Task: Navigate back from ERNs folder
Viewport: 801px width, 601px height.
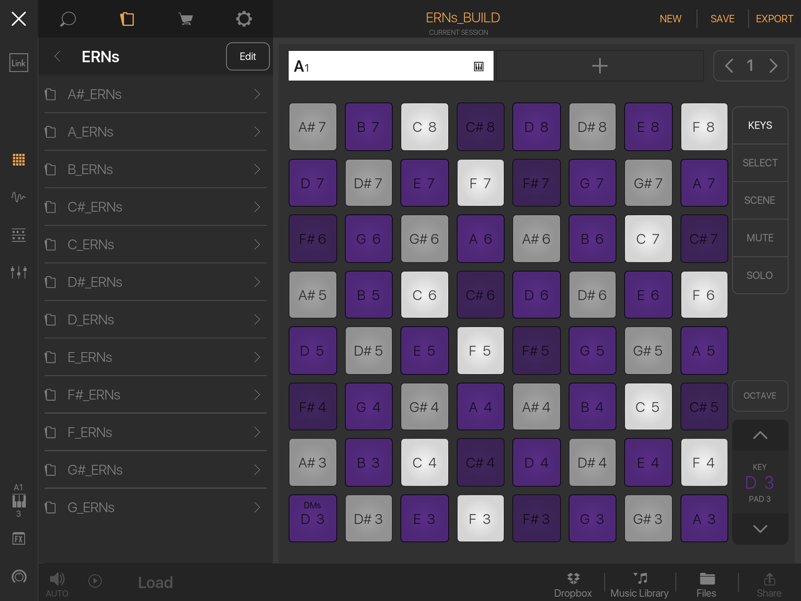Action: click(x=57, y=56)
